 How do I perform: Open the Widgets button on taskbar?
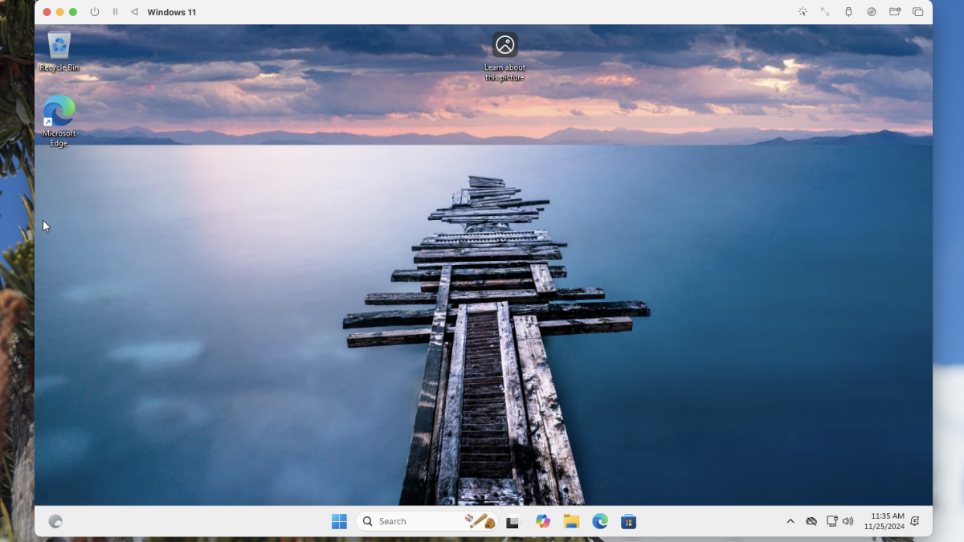(x=55, y=521)
